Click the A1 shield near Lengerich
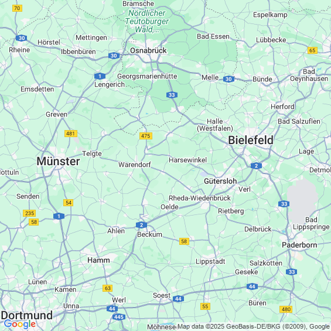 [100, 76]
